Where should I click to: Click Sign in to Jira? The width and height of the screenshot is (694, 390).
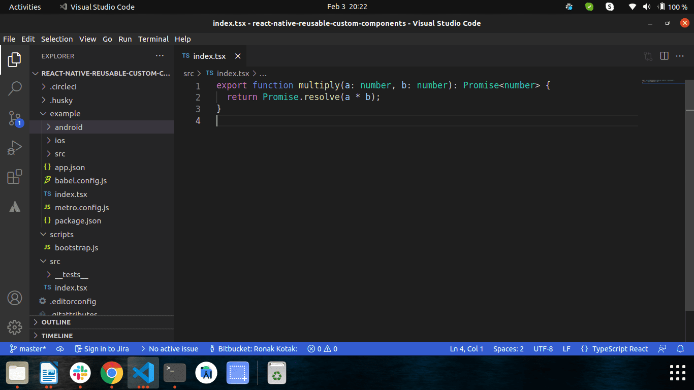coord(102,349)
